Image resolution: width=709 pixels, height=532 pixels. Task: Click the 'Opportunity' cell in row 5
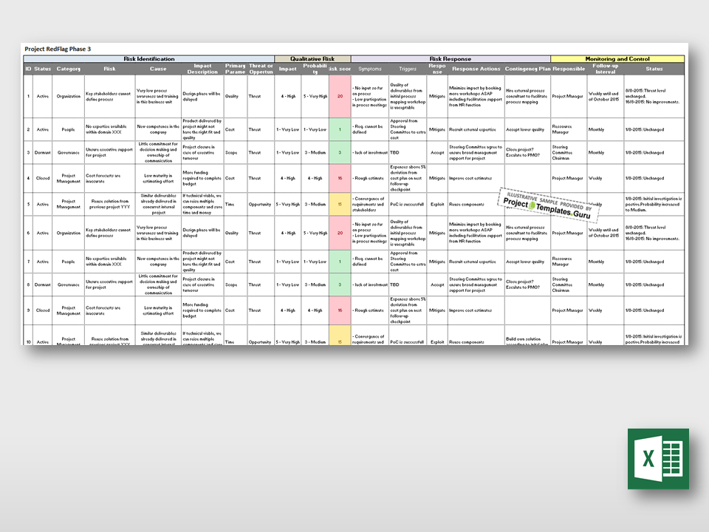tap(260, 205)
